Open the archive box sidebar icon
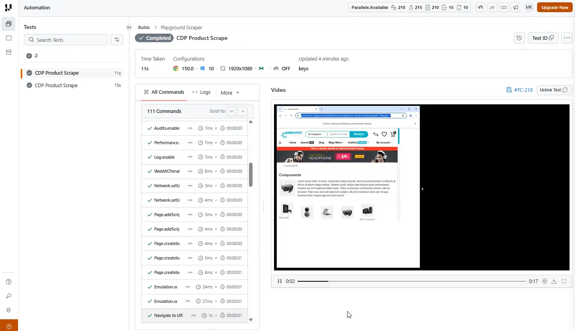The image size is (575, 331). point(9,52)
